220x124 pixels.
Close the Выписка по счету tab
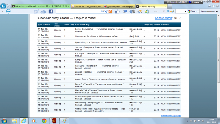pos(166,6)
